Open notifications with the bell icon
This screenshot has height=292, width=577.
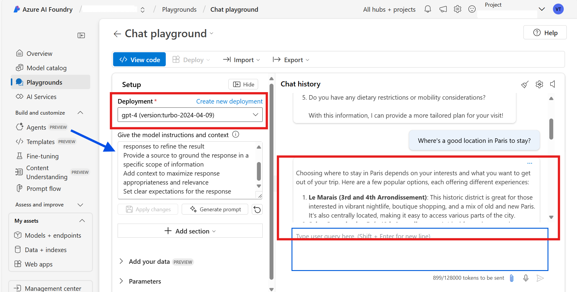tap(427, 9)
